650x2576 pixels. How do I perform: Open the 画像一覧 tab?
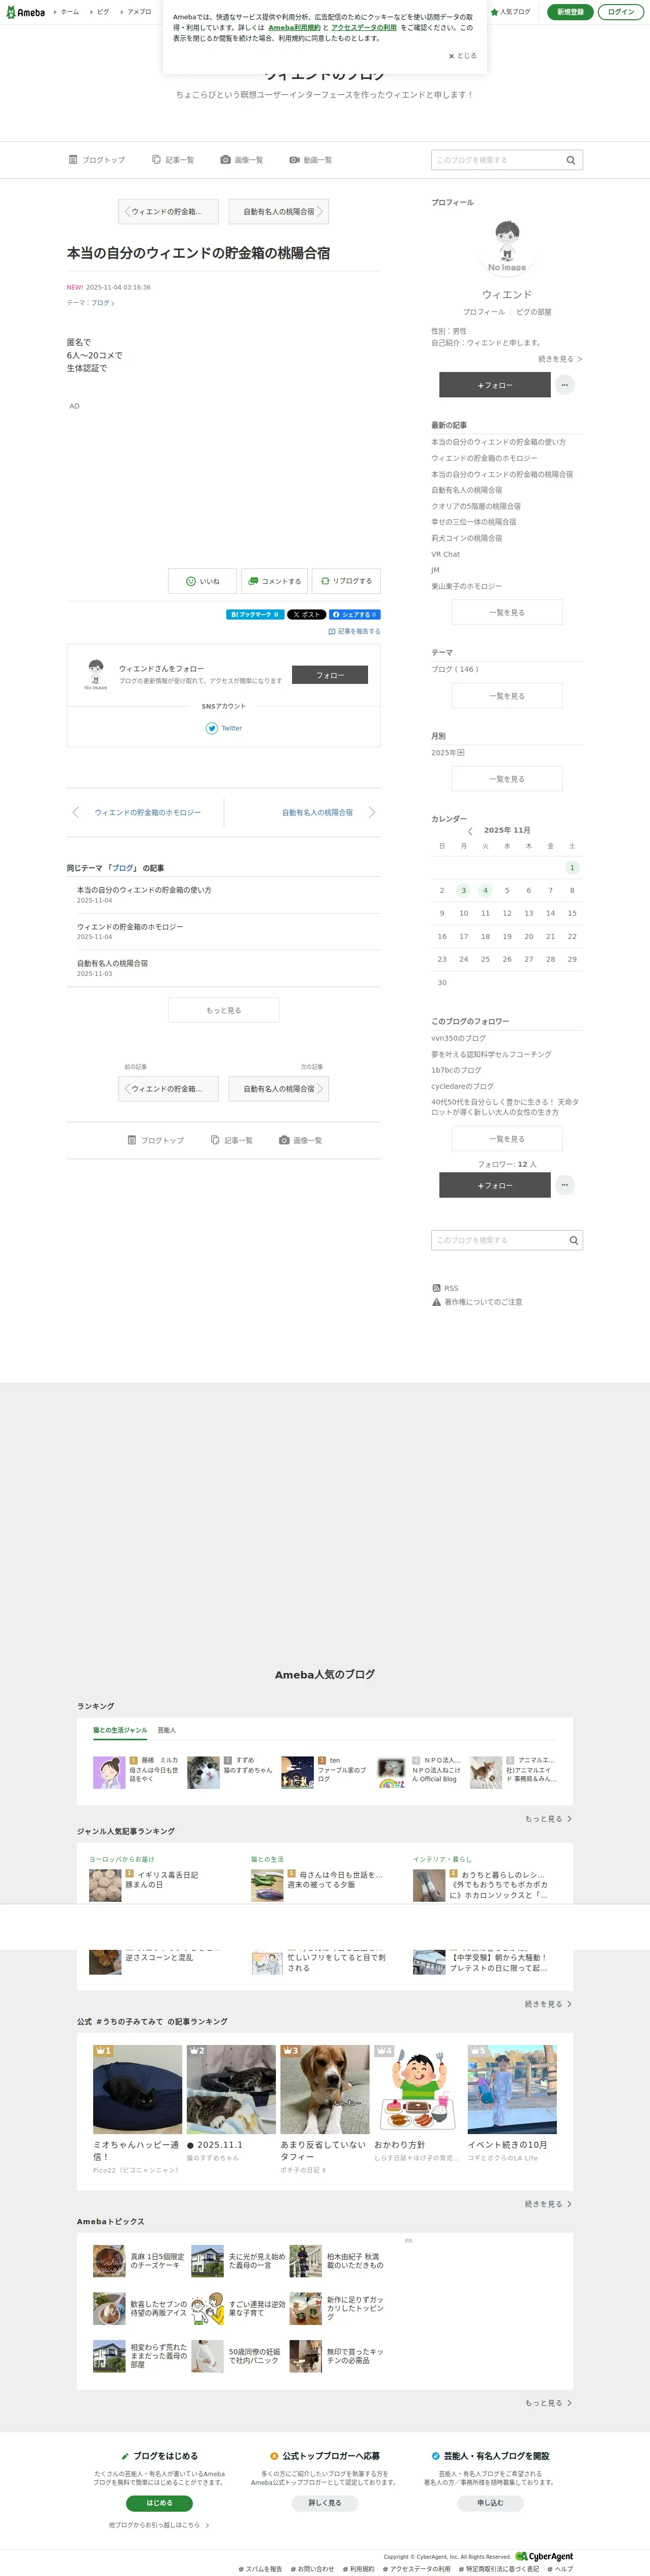pyautogui.click(x=242, y=160)
